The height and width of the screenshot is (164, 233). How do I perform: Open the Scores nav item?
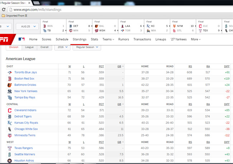(47, 39)
